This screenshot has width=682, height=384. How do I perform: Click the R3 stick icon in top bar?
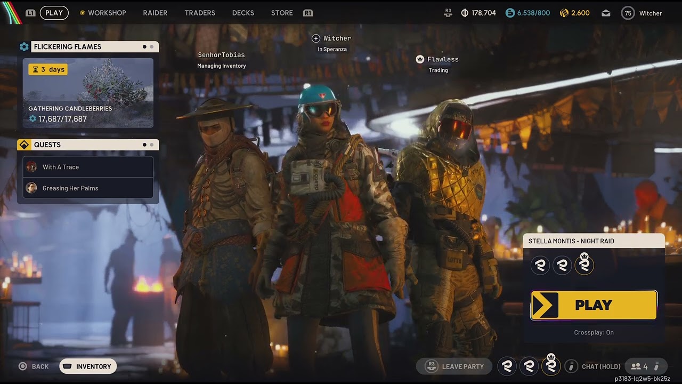point(448,13)
